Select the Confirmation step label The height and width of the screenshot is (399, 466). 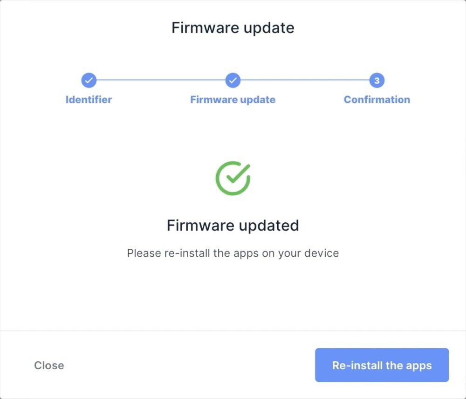coord(377,100)
